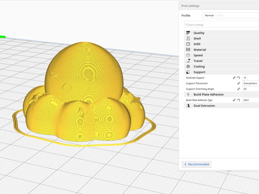Expand the Speed settings section
Viewport: 259px width, 194px height.
(221, 55)
